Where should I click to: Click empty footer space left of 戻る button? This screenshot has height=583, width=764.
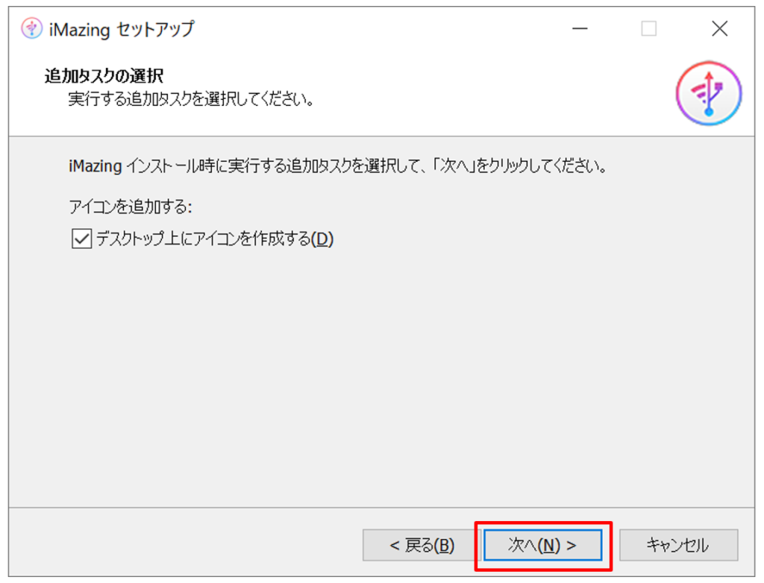pyautogui.click(x=185, y=545)
